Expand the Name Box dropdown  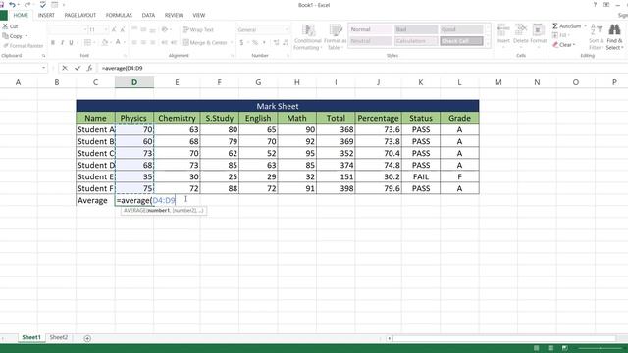[43, 68]
